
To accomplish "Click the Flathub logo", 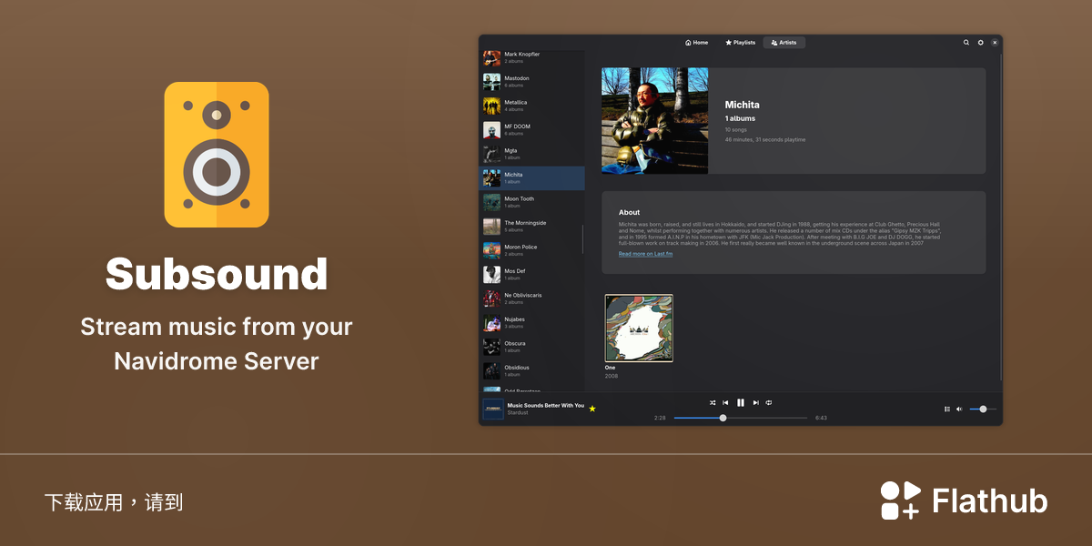I will (964, 500).
